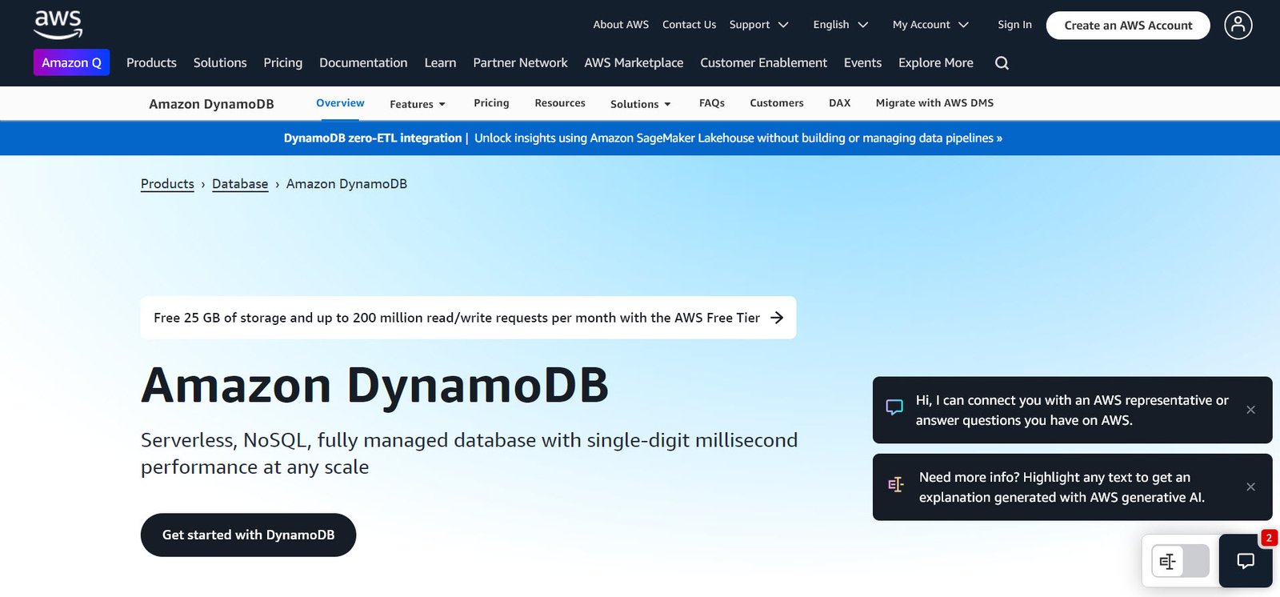Image resolution: width=1280 pixels, height=597 pixels.
Task: Open the AWS Marketplace menu
Action: [x=634, y=62]
